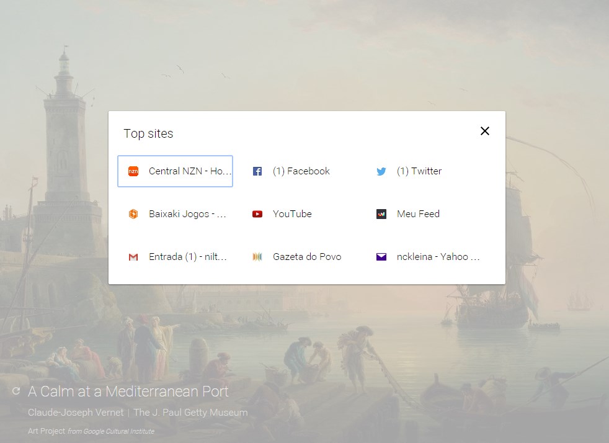The image size is (609, 443).
Task: Click the Top sites heading text
Action: point(148,133)
